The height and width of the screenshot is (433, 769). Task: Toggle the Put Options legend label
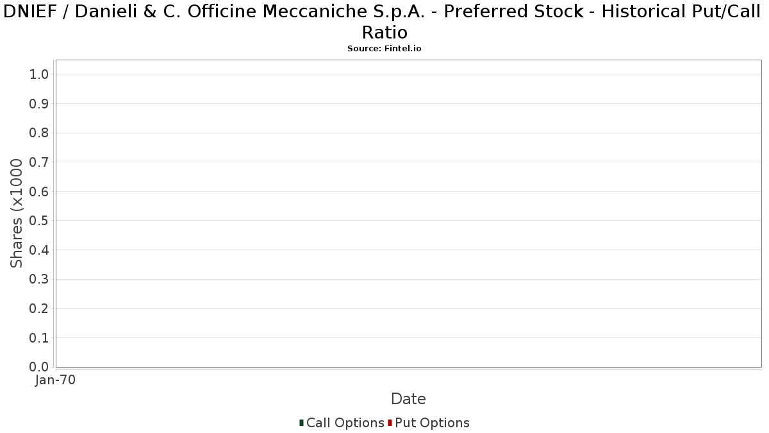coord(432,423)
